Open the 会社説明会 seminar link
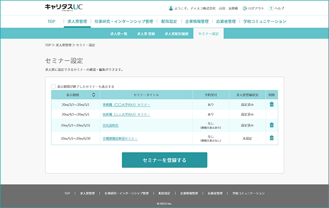The height and width of the screenshot is (208, 329). 111,126
